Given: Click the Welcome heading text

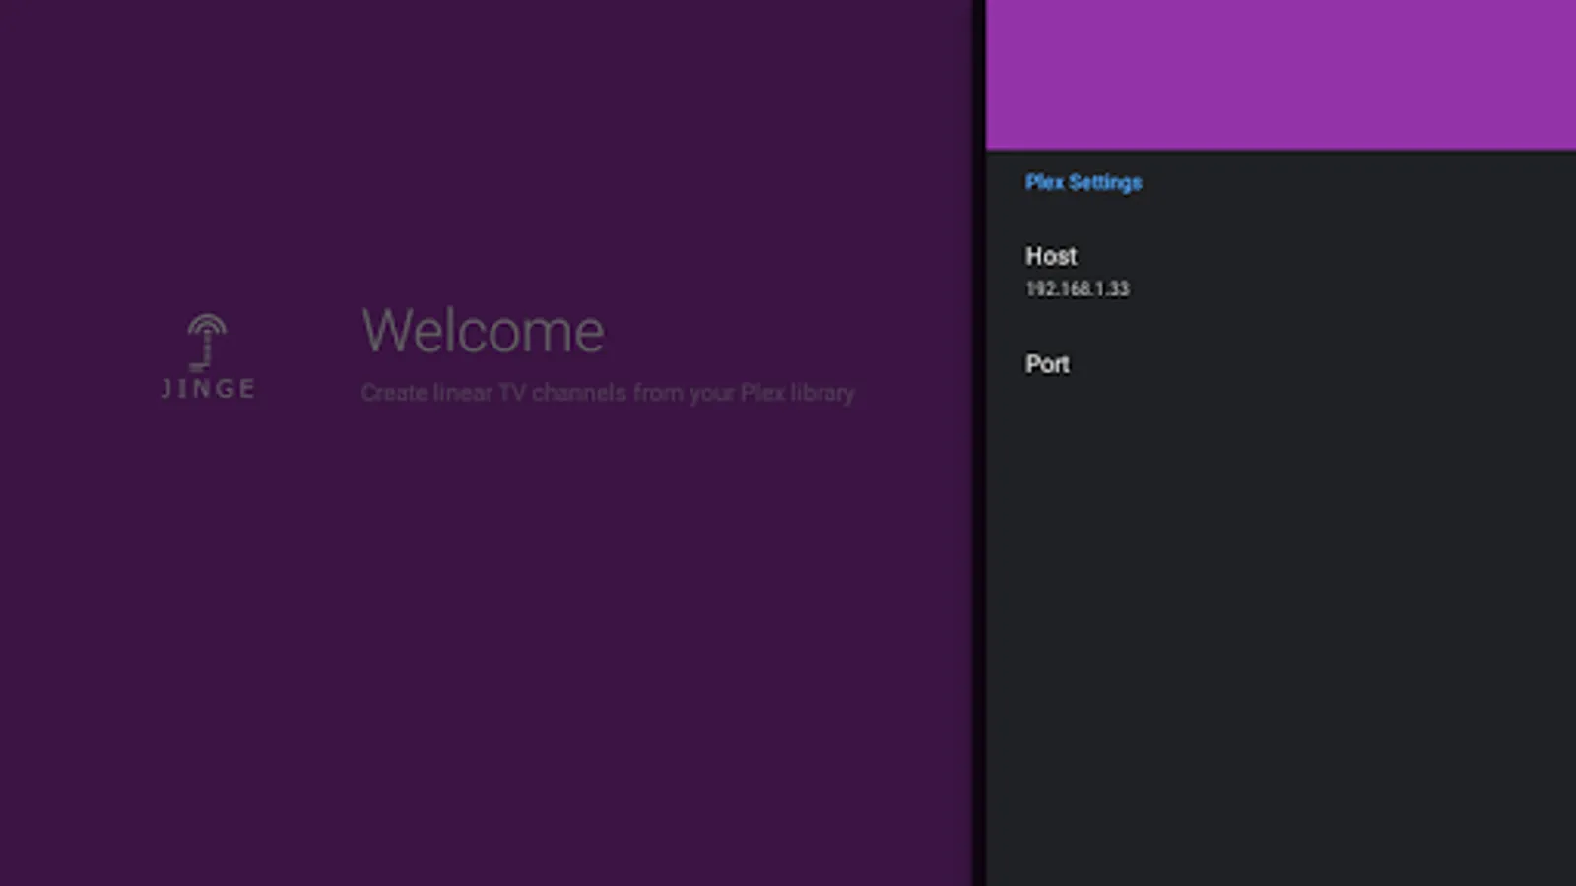Looking at the screenshot, I should click(x=483, y=331).
